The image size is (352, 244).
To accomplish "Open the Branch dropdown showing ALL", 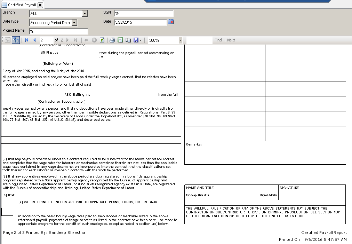I will pyautogui.click(x=85, y=14).
